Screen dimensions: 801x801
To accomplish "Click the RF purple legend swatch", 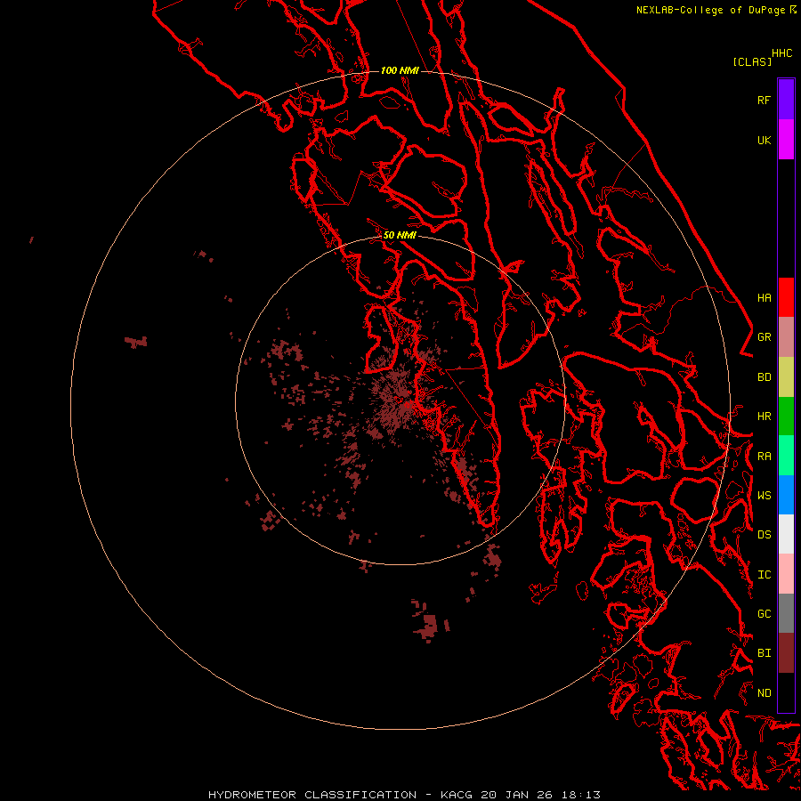I will click(x=786, y=100).
